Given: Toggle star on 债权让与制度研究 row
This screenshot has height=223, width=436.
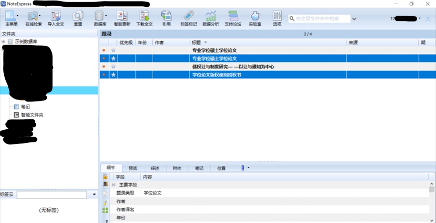Looking at the screenshot, I should (113, 67).
